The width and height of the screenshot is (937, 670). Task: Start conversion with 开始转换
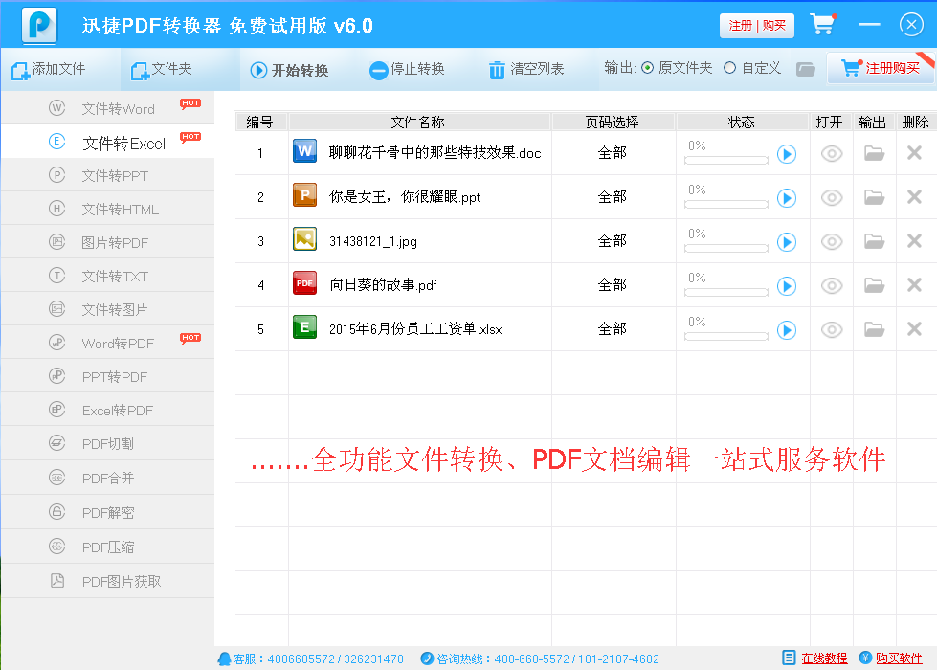coord(289,70)
